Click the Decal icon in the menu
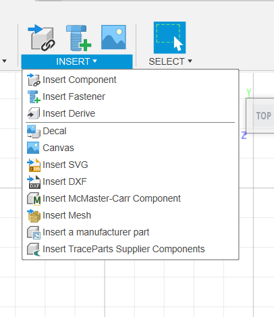The image size is (274, 317). [x=33, y=132]
